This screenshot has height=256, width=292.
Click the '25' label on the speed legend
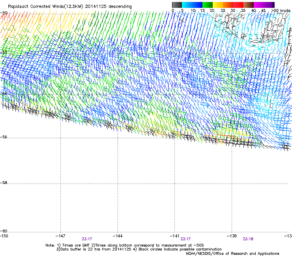223,10
